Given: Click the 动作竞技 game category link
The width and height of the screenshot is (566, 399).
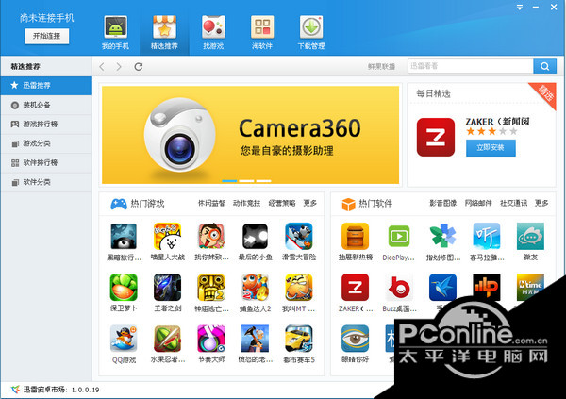Looking at the screenshot, I should point(246,204).
